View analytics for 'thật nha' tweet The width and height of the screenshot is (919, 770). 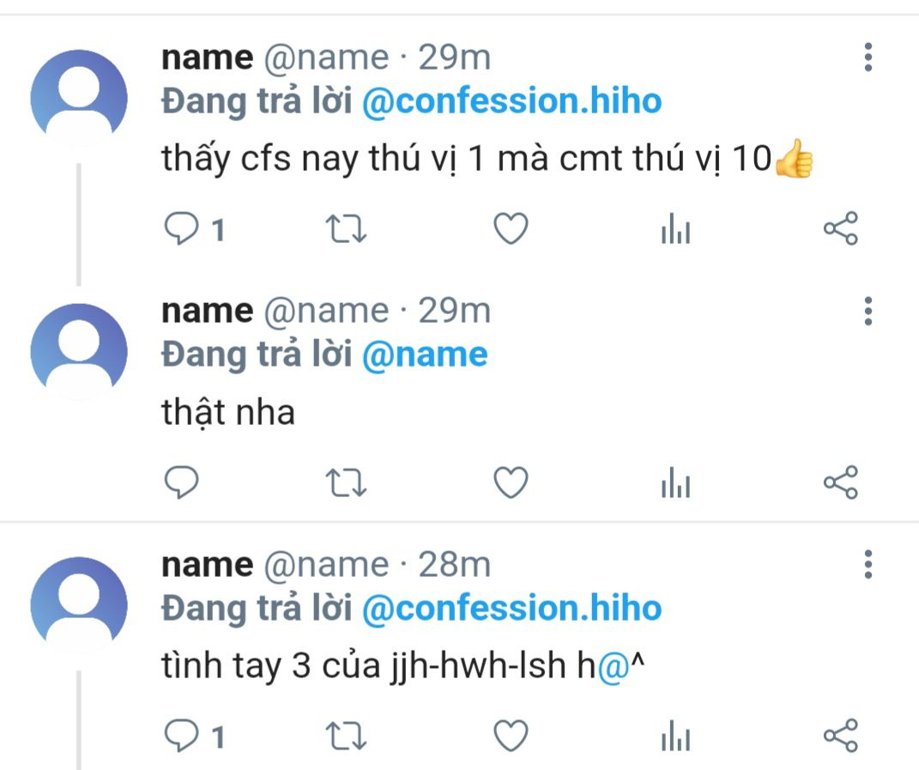coord(676,482)
